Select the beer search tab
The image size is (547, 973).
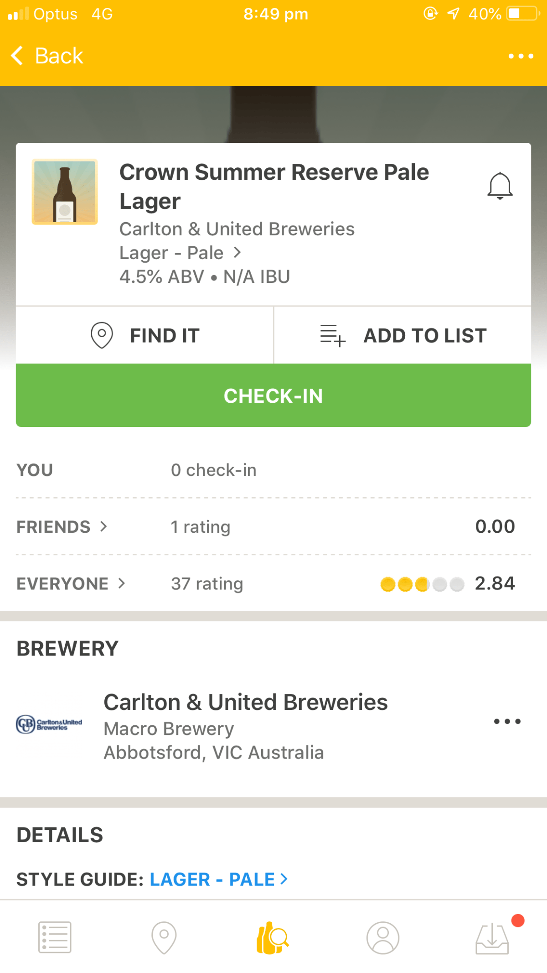pyautogui.click(x=273, y=937)
